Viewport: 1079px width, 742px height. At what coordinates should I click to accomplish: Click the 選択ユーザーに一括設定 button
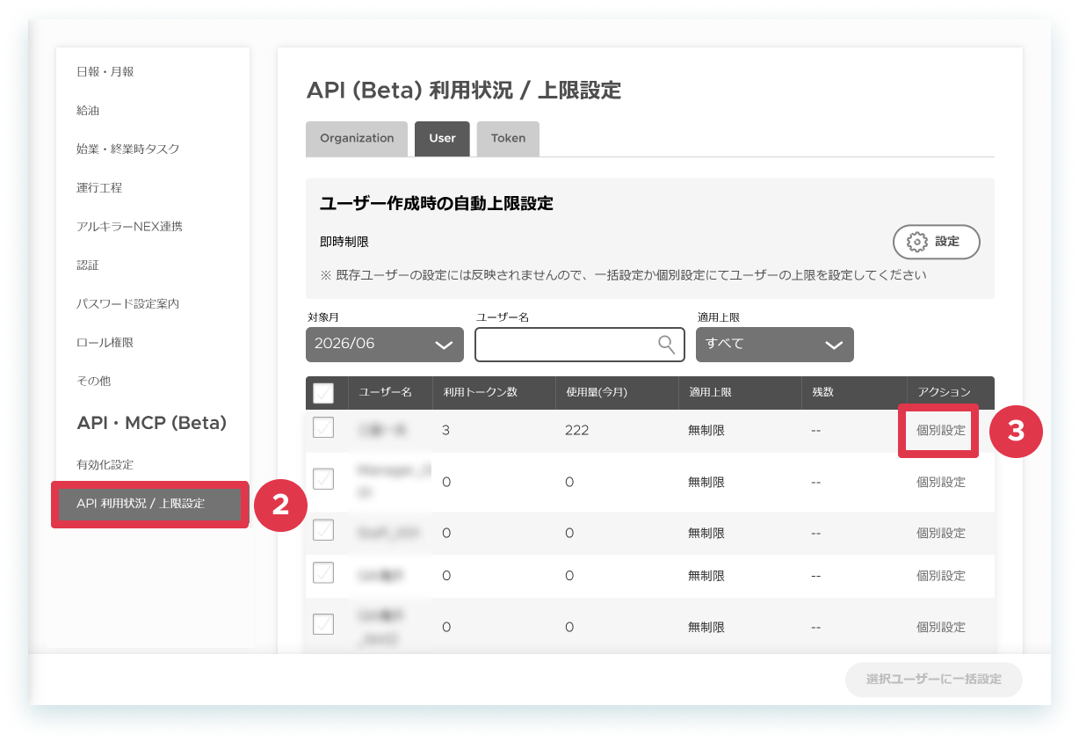point(934,680)
